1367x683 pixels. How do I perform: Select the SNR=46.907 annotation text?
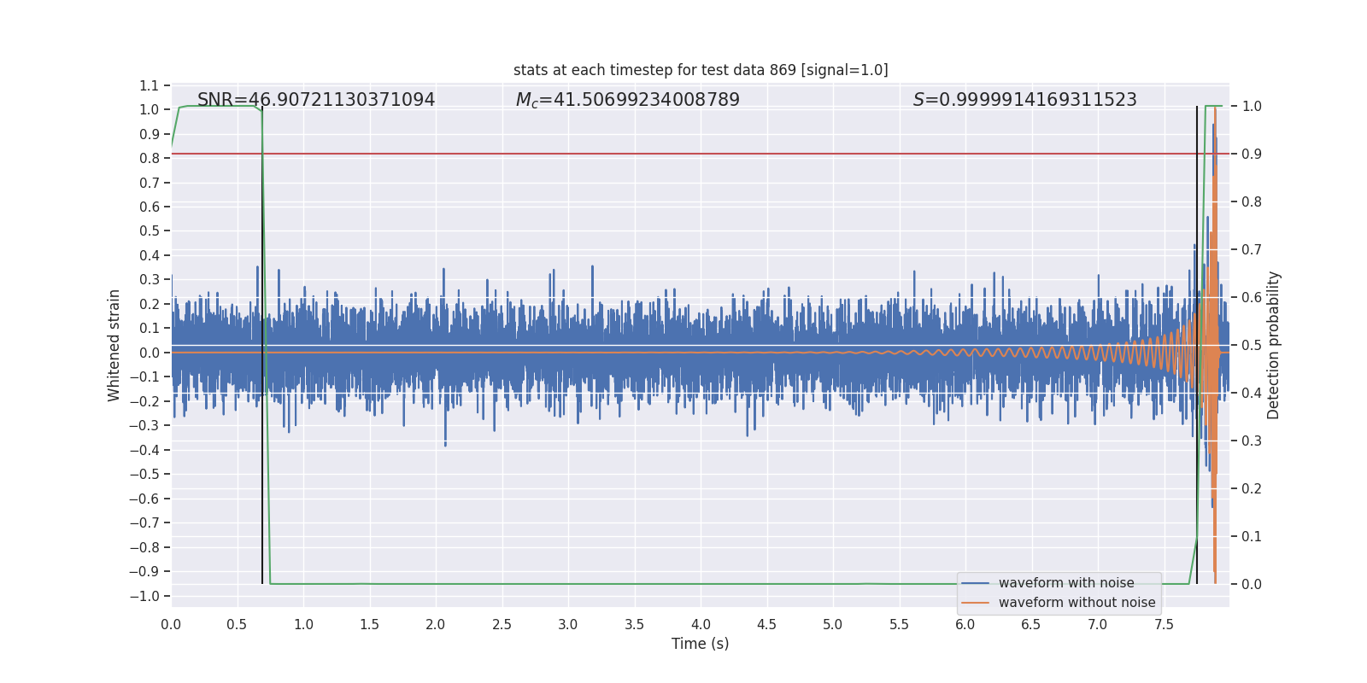(316, 100)
